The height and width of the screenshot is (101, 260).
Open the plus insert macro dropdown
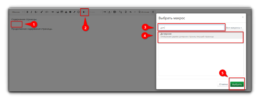[x=84, y=12]
